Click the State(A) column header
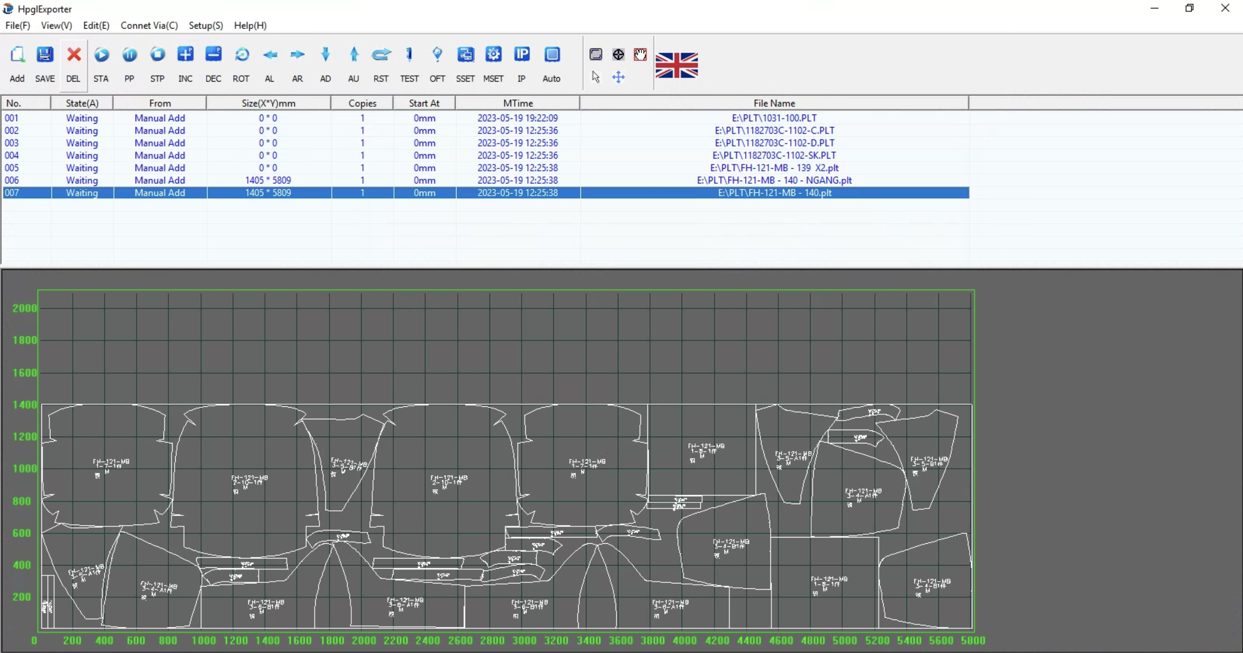Screen dimensions: 1243x653 (82, 103)
